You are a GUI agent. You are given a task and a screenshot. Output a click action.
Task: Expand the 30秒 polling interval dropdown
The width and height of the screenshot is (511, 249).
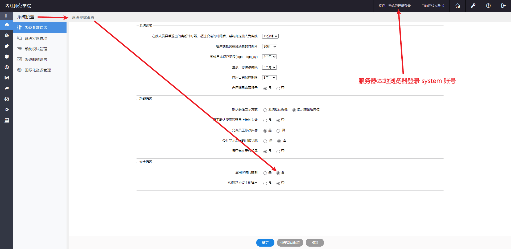click(270, 47)
